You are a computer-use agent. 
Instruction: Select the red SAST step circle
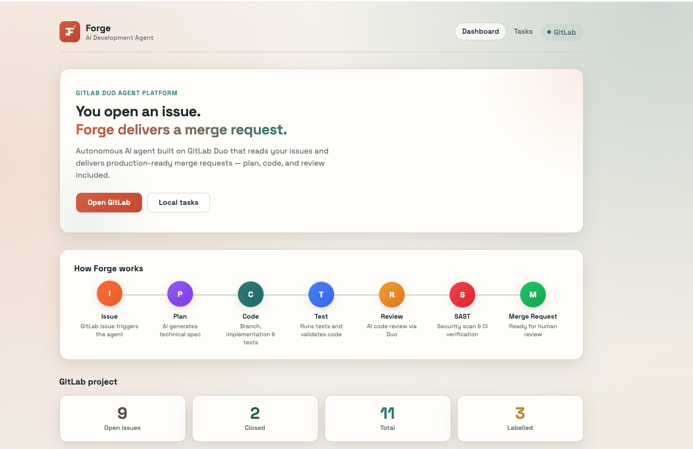tap(462, 294)
